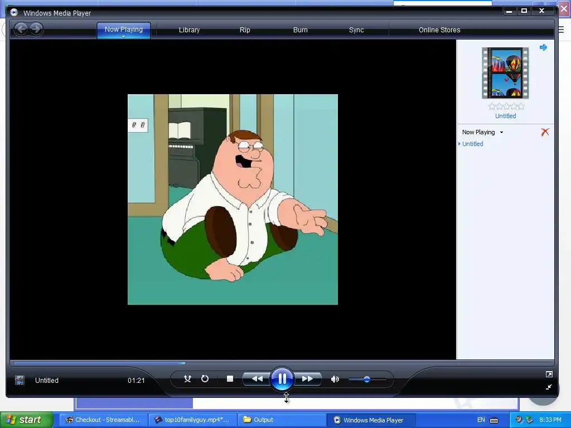Mute the sound with the speaker icon
The image size is (571, 428).
[x=335, y=379]
